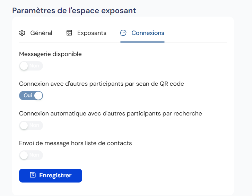Click the "Messagerie disponible" label

tap(50, 54)
